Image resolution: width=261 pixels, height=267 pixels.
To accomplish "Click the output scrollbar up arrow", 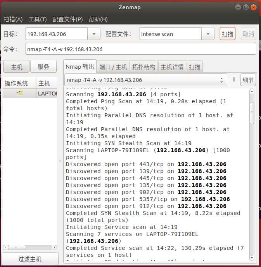I will tap(252, 92).
